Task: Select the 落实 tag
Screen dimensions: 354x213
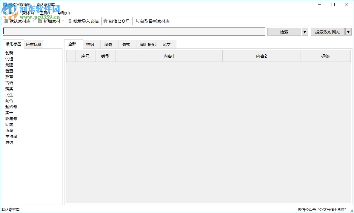Action: click(x=9, y=89)
